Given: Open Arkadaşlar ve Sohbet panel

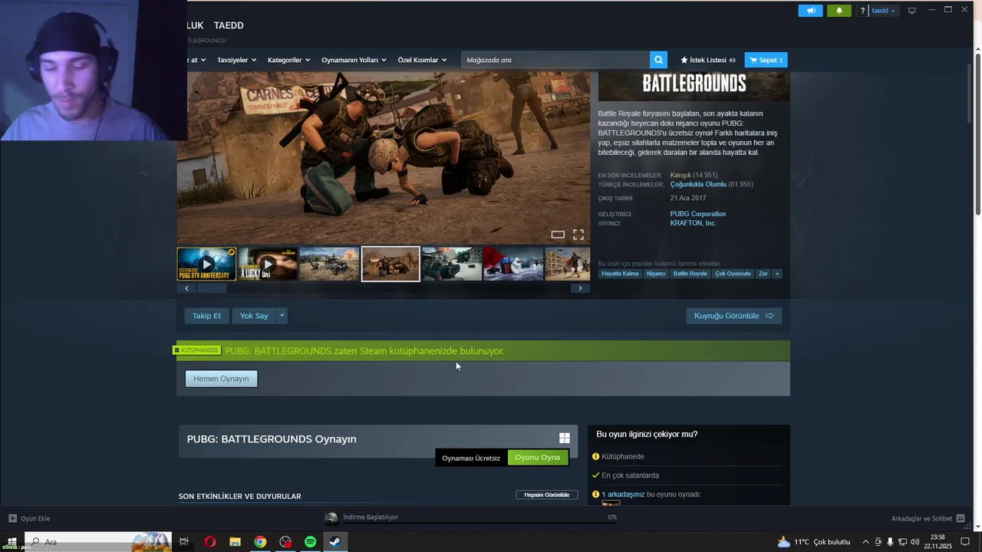Looking at the screenshot, I should 928,518.
